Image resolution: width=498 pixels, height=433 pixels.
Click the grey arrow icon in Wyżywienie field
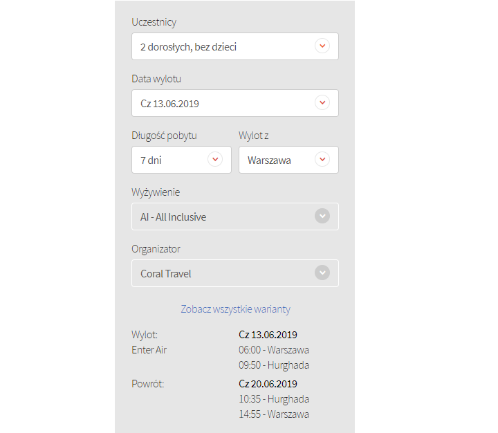[322, 217]
